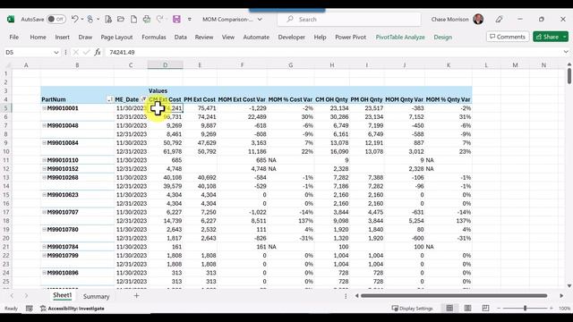Screen dimensions: 573x322
Task: Click the Redo arrow icon
Action: coord(159,19)
